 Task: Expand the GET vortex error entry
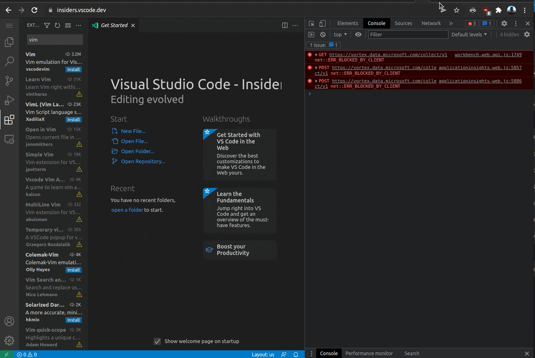coord(316,55)
